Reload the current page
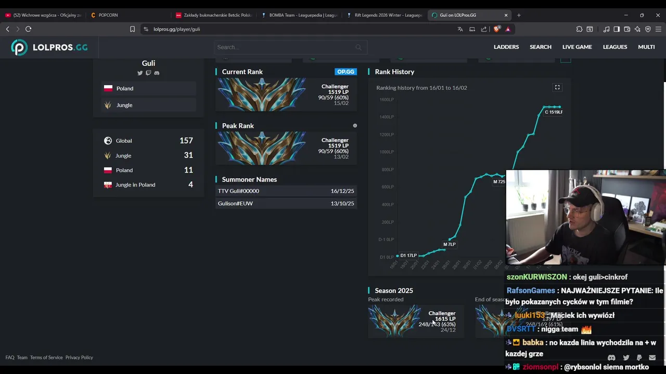The image size is (666, 374). click(28, 29)
